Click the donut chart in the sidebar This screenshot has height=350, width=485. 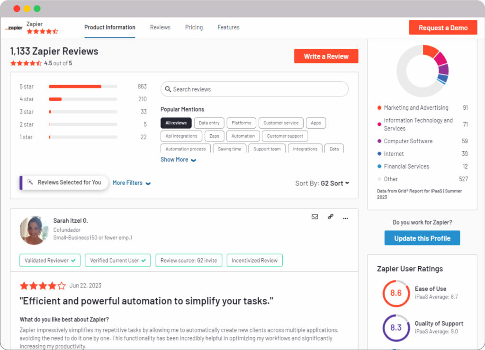422,70
